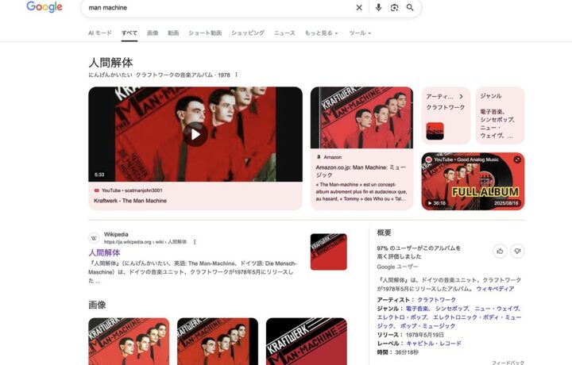This screenshot has height=365, width=572.
Task: Open the YouTube Full Album video thumbnail
Action: [473, 181]
